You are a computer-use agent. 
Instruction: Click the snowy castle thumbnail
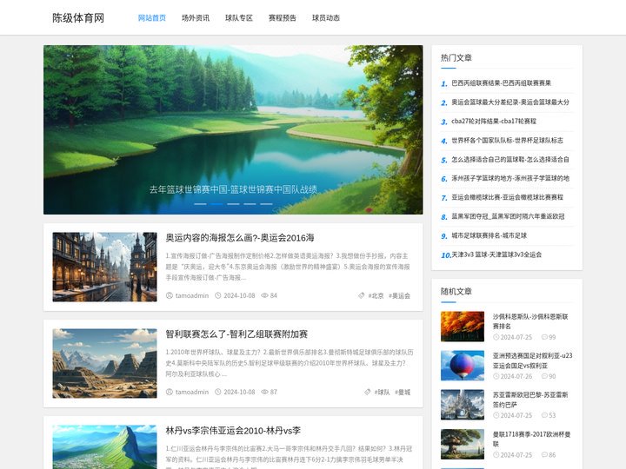tap(463, 405)
